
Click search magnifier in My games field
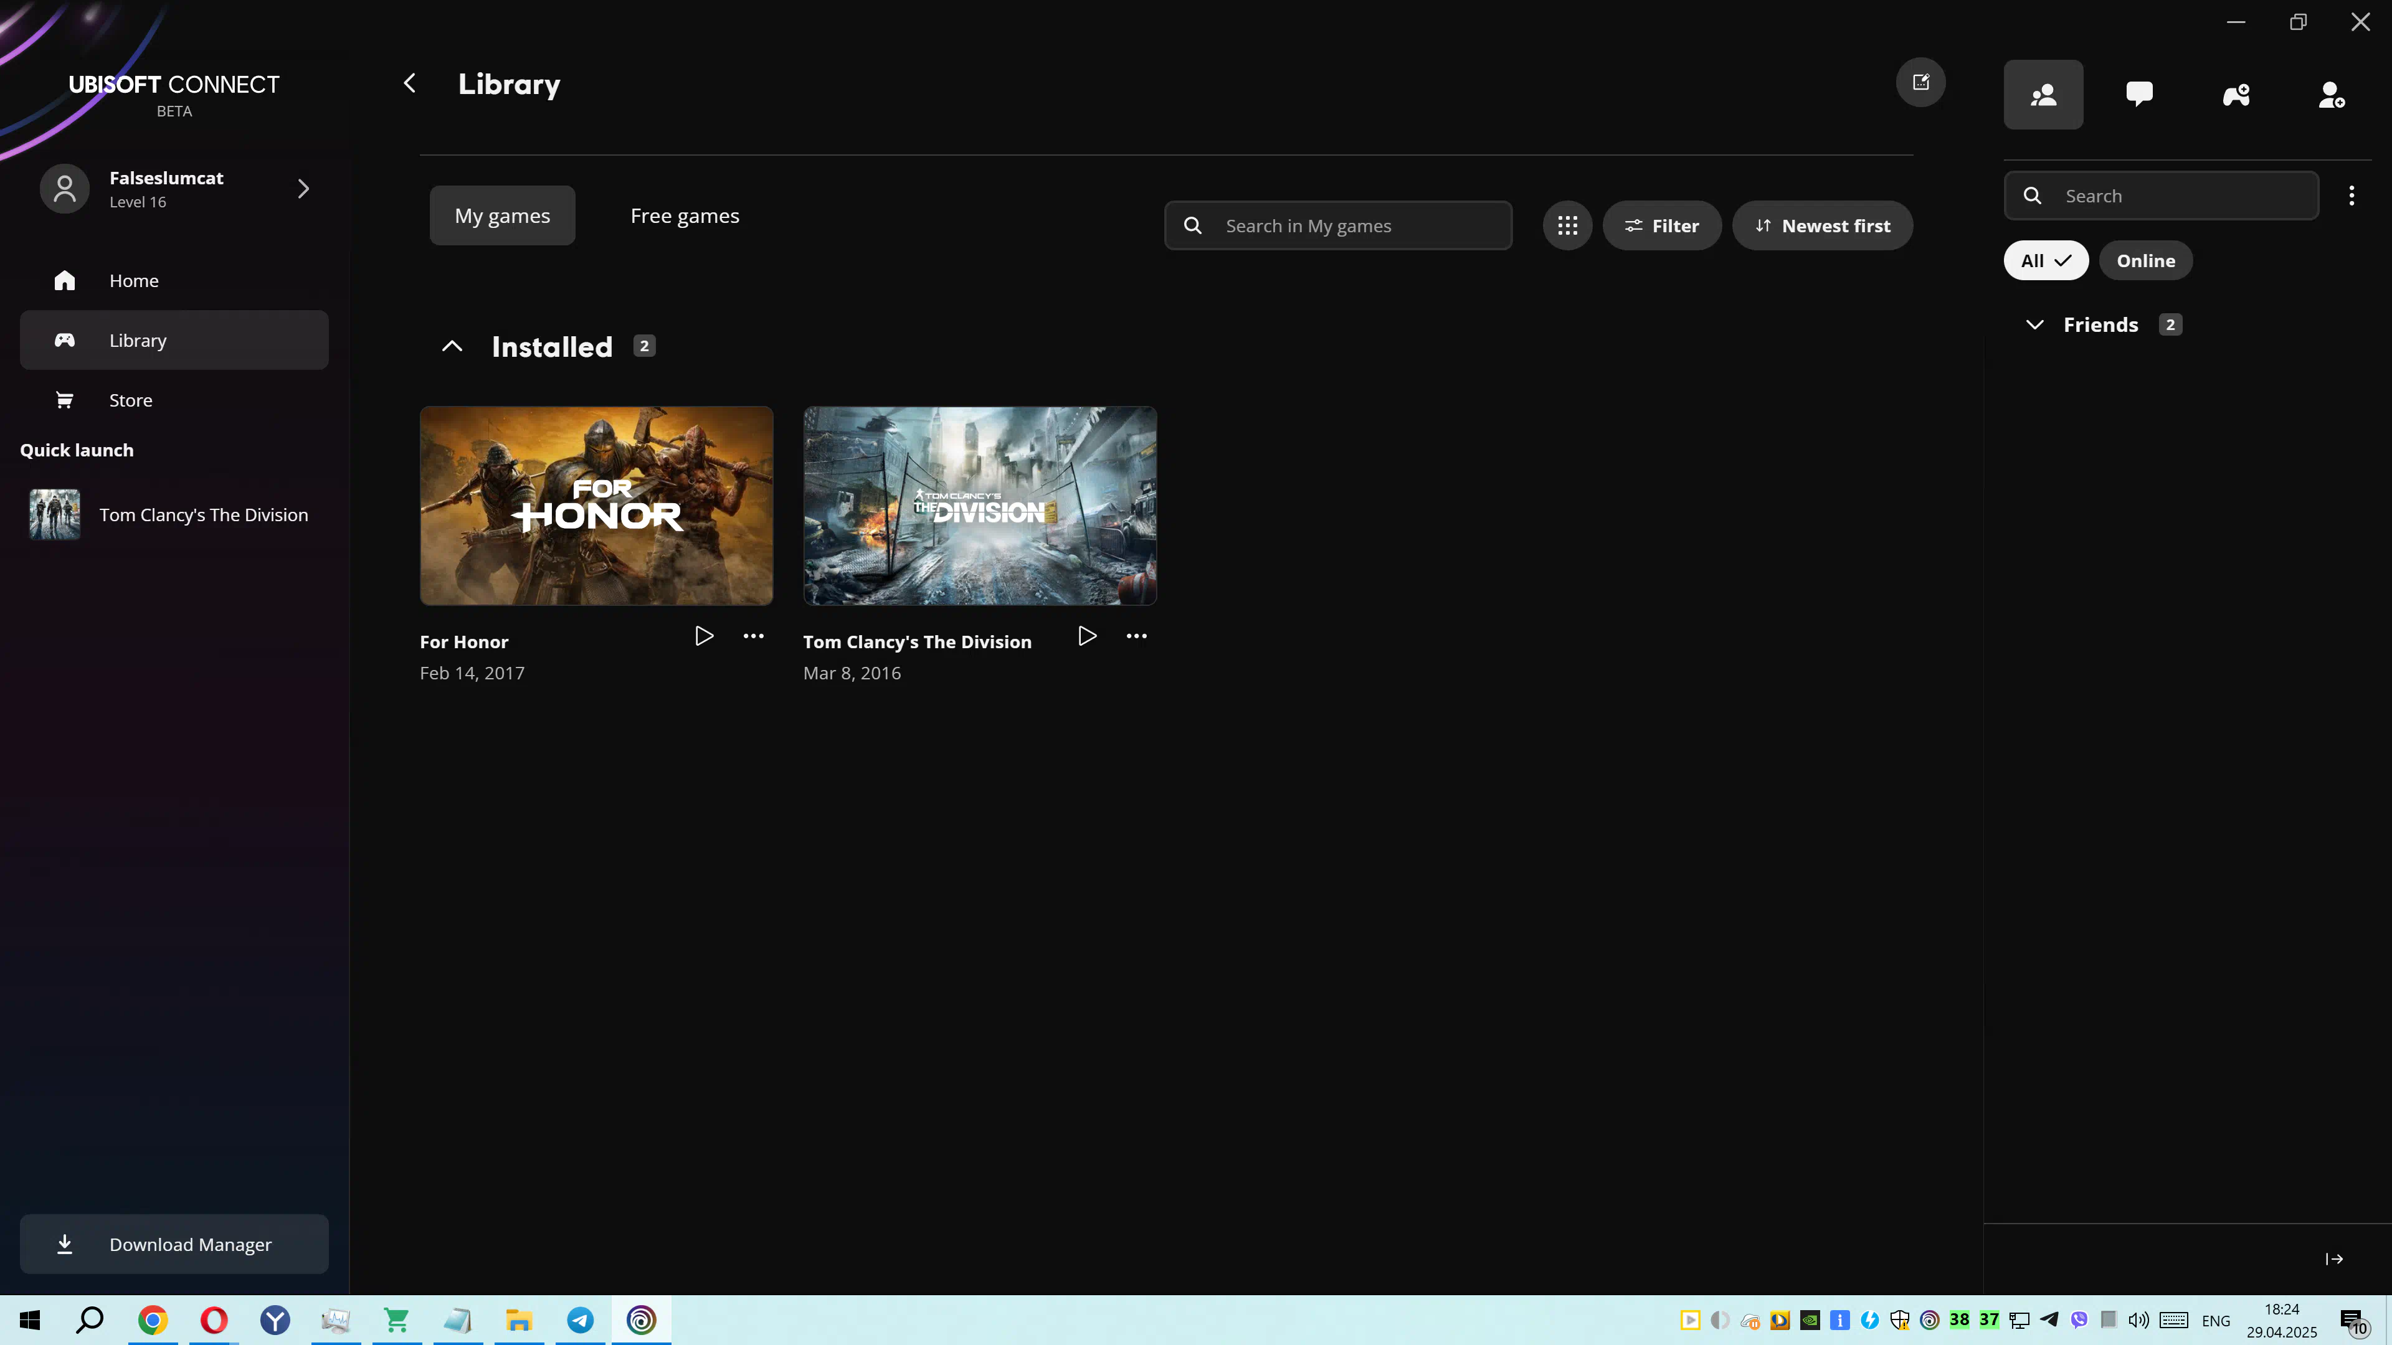(1192, 225)
